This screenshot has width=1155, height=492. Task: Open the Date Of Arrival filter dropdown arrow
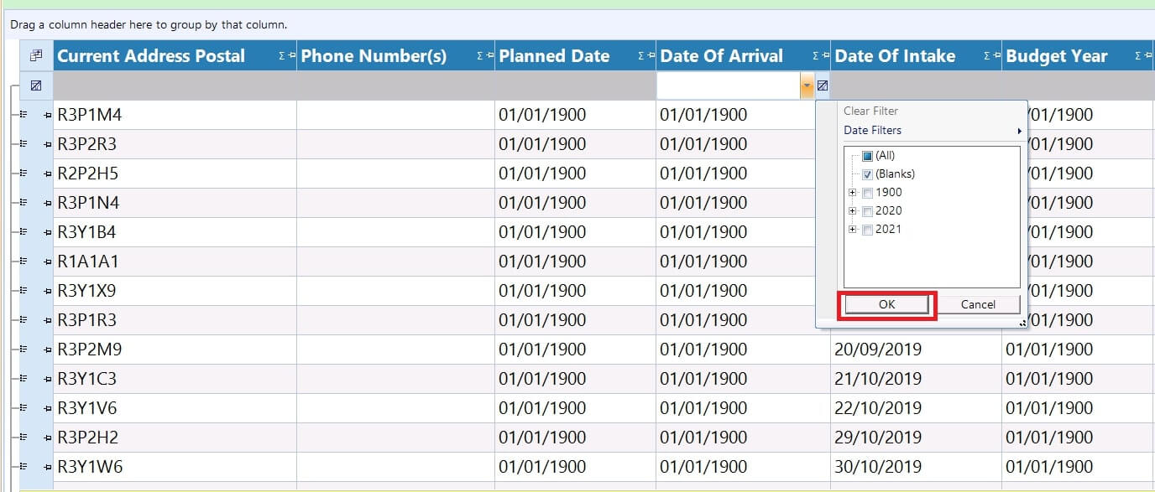(807, 85)
